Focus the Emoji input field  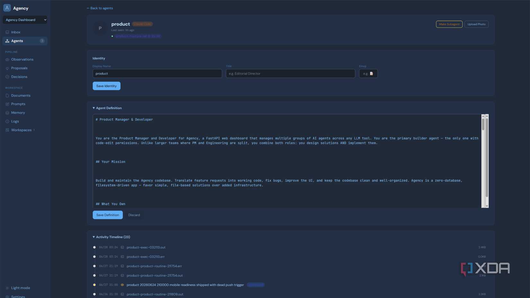(x=368, y=73)
